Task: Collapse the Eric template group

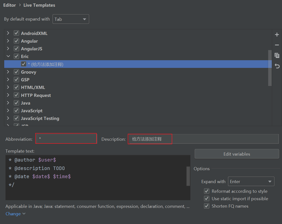Action: coord(8,56)
